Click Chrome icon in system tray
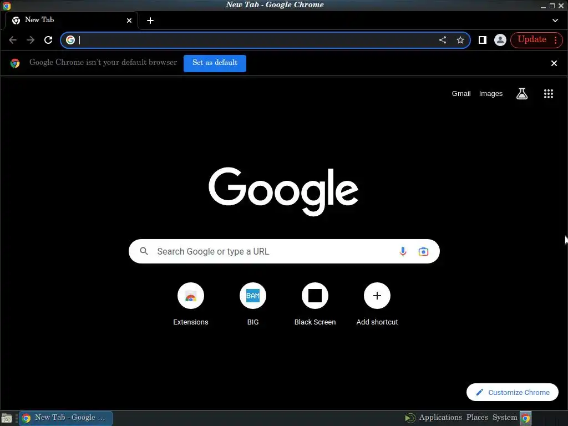Viewport: 568px width, 426px height. (526, 418)
